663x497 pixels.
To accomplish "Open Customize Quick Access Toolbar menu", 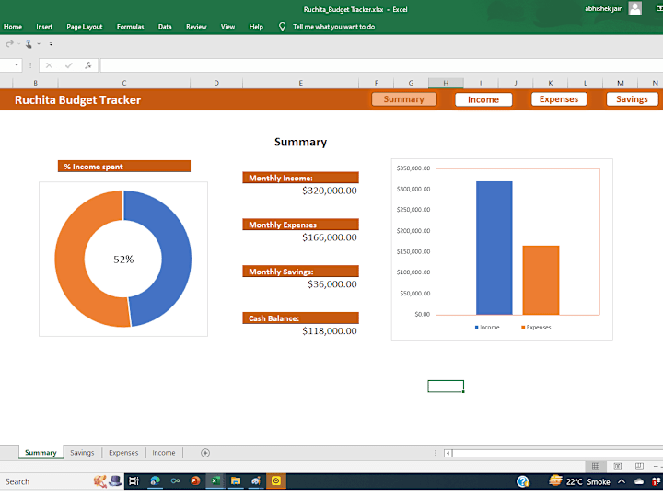I will [x=51, y=44].
